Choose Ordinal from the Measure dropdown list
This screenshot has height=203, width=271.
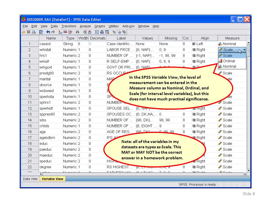(x=232, y=61)
